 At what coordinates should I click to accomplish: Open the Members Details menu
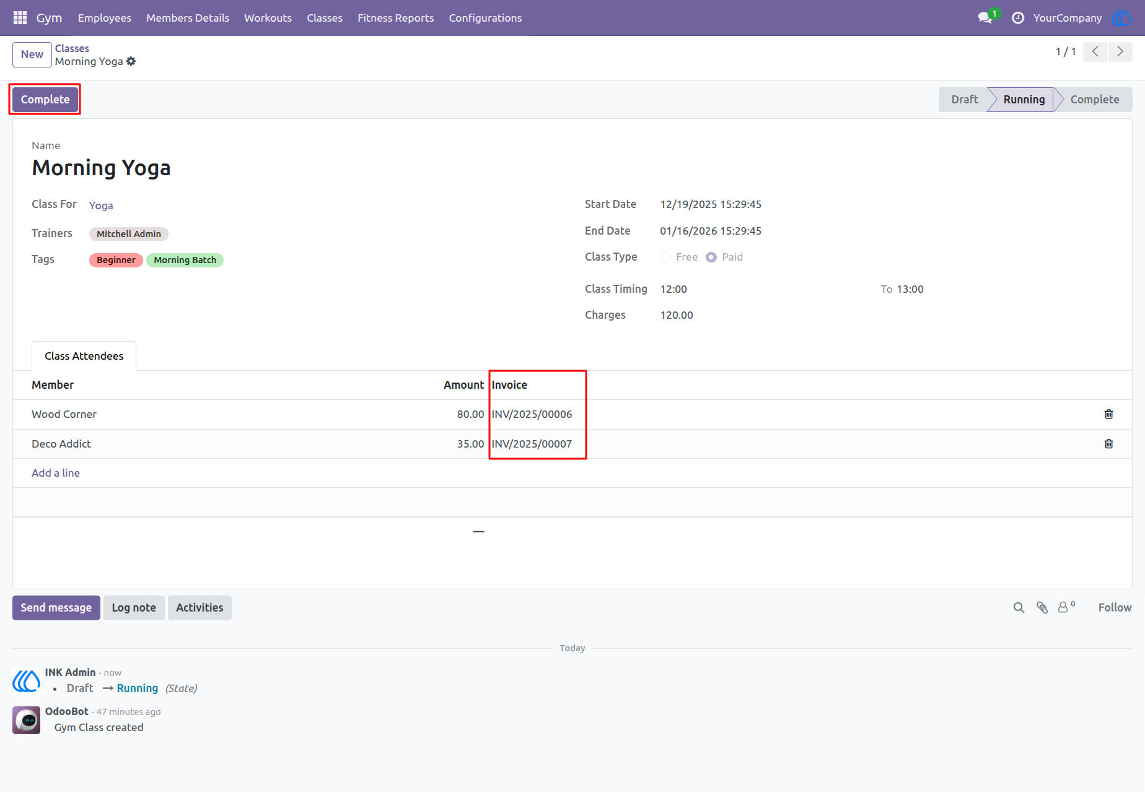click(188, 18)
